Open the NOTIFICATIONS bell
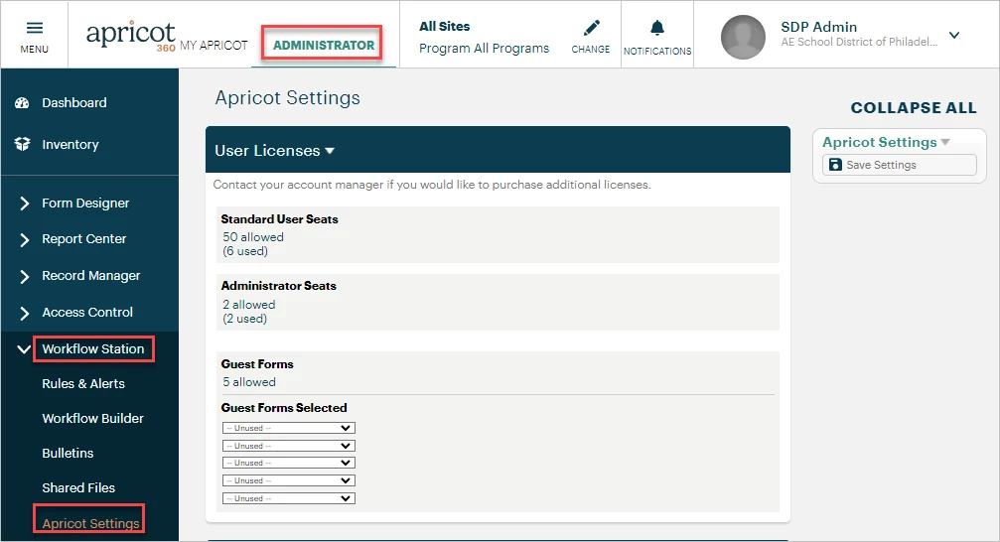 click(x=656, y=28)
